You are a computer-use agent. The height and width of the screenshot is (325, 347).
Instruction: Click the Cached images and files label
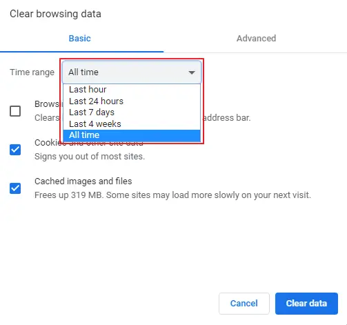(x=83, y=181)
